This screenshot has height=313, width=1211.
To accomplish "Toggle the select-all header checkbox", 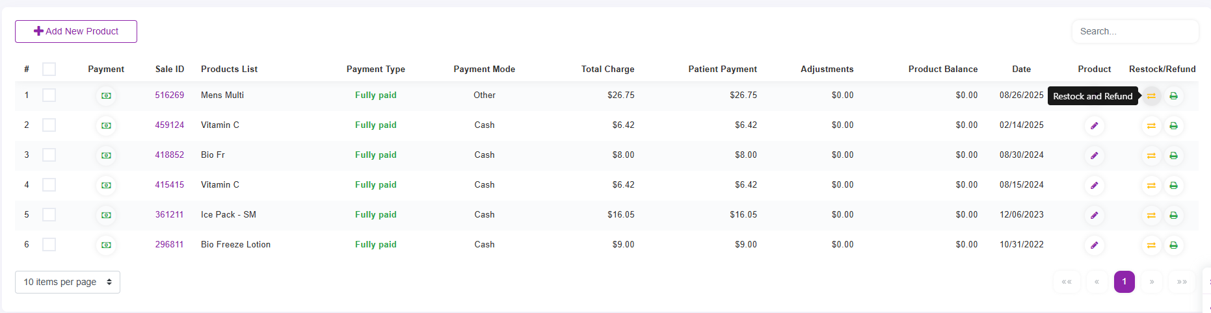I will (49, 69).
